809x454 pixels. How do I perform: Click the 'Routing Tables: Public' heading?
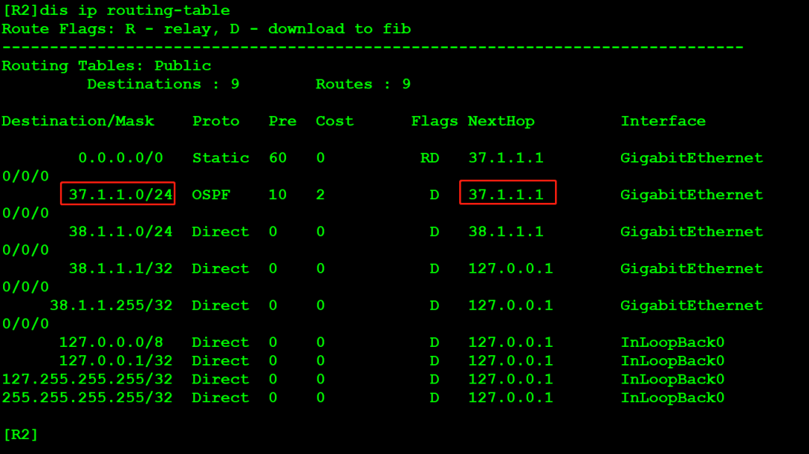click(106, 66)
